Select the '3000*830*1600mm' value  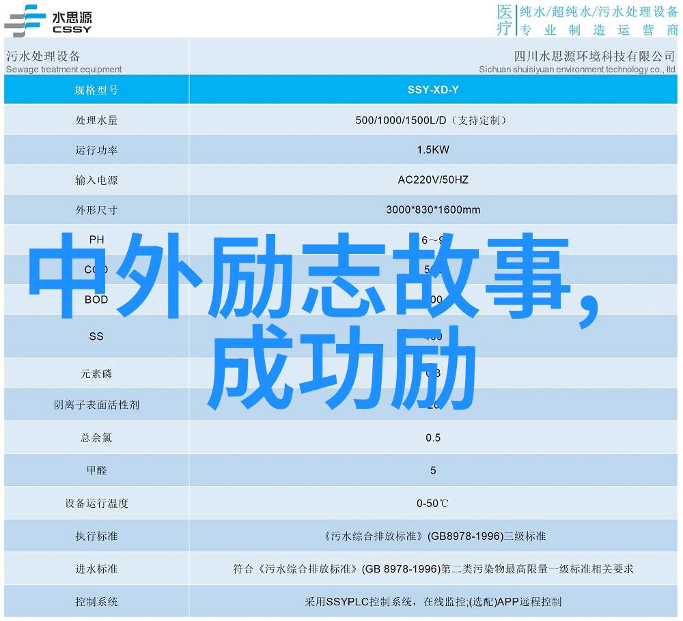point(433,210)
